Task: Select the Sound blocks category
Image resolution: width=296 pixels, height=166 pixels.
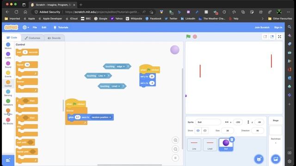Action: coord(8,65)
